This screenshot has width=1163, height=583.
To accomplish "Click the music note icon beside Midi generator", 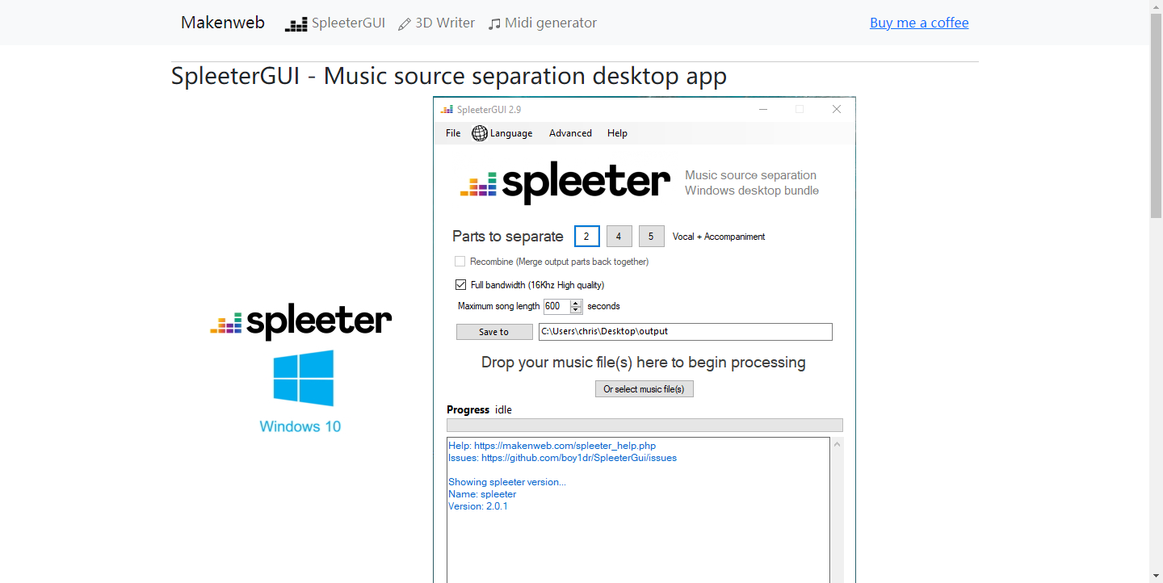I will coord(495,24).
